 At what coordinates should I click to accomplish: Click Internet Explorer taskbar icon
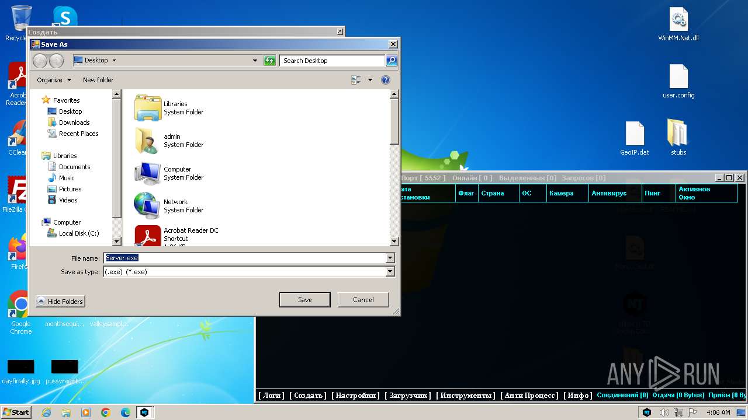tap(46, 412)
